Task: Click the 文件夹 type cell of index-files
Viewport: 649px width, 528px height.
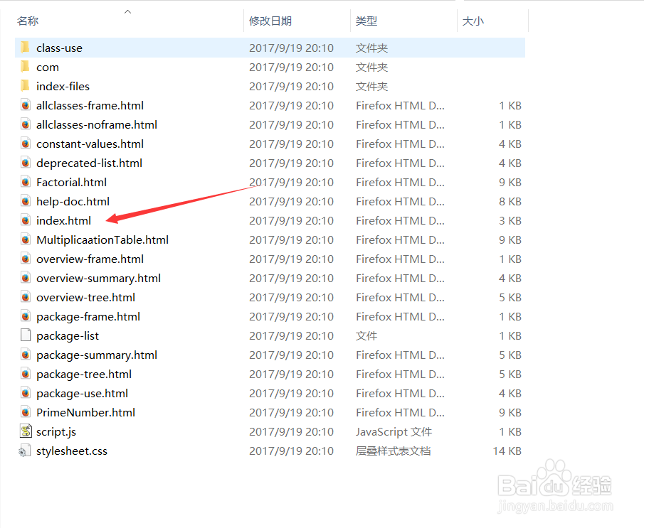Action: (371, 87)
